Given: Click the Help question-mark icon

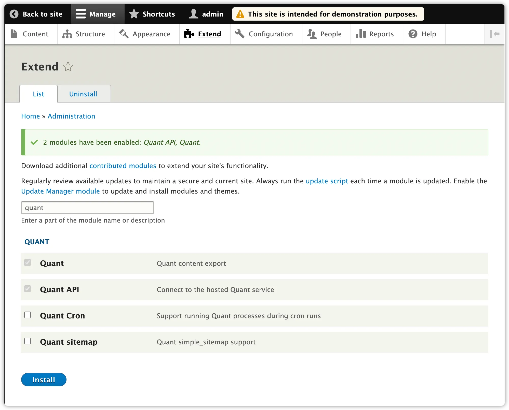Looking at the screenshot, I should 413,34.
